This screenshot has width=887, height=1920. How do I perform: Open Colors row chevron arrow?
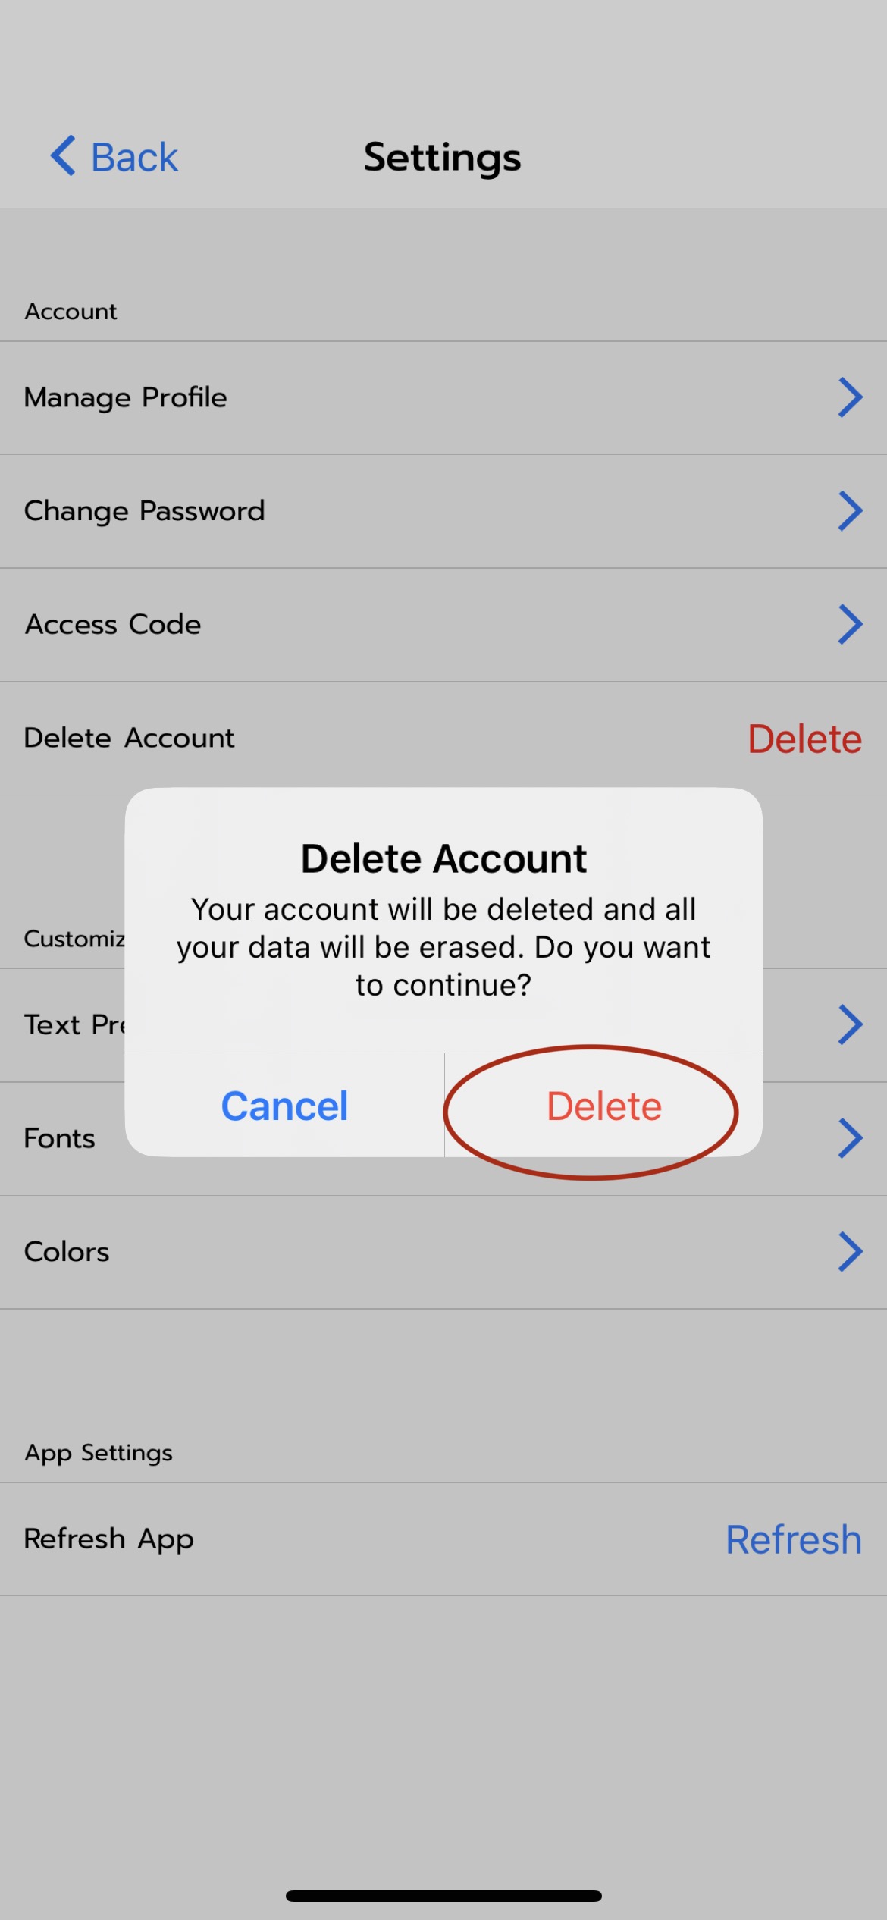[850, 1251]
